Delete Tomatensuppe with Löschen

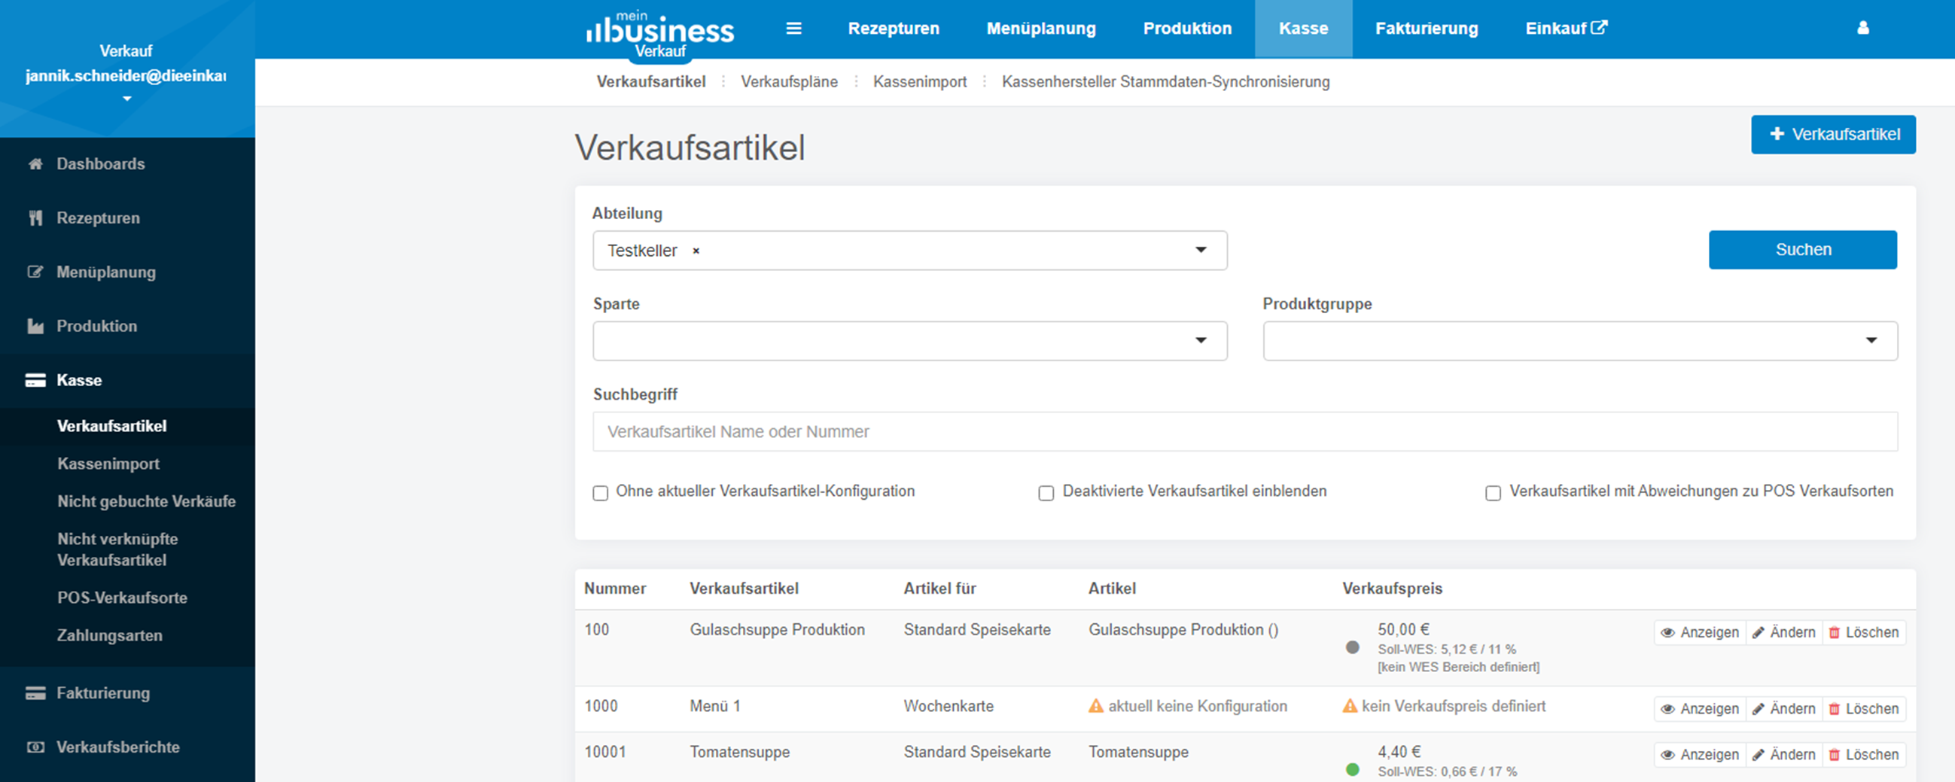pos(1864,755)
